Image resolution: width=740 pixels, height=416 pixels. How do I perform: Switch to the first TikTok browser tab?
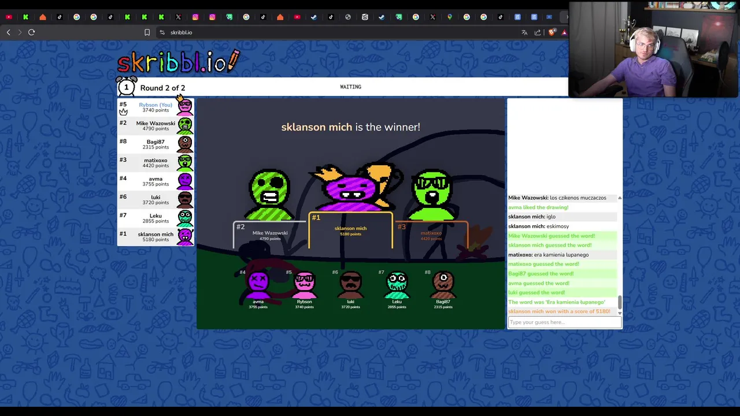click(60, 17)
